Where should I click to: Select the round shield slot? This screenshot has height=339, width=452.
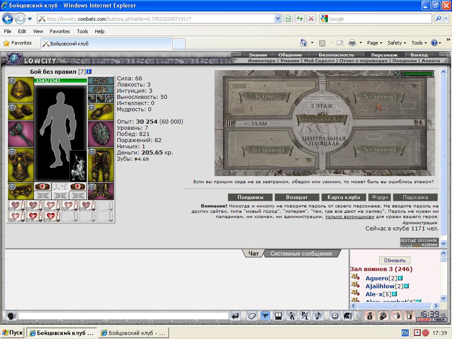click(101, 134)
